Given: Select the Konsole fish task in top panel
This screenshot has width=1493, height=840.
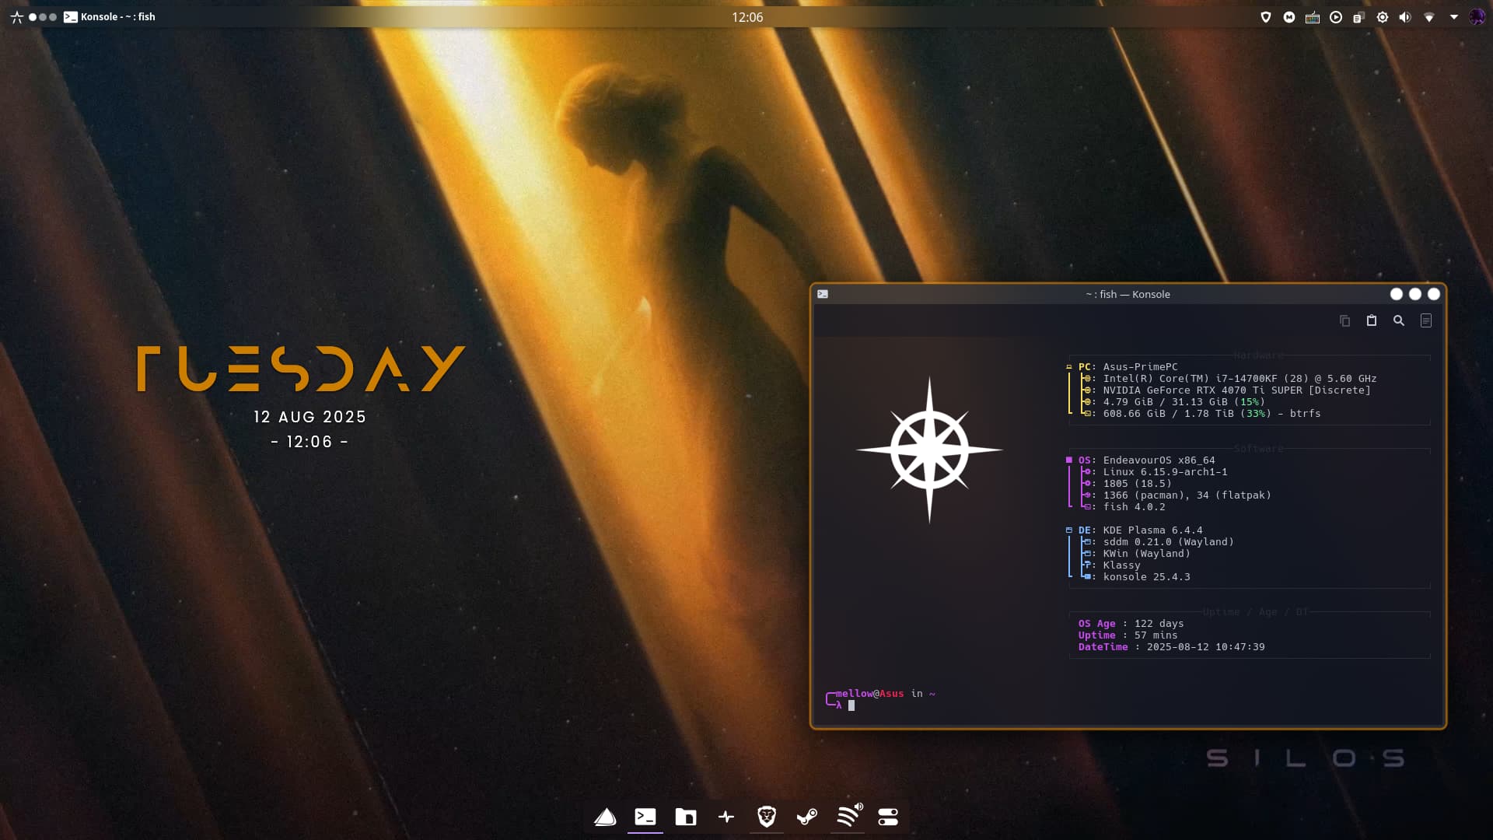Looking at the screenshot, I should pyautogui.click(x=110, y=17).
